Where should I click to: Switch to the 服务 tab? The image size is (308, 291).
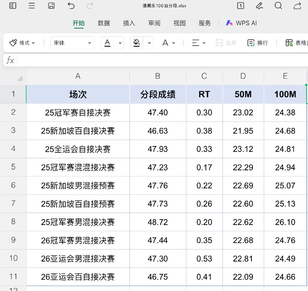(x=205, y=23)
